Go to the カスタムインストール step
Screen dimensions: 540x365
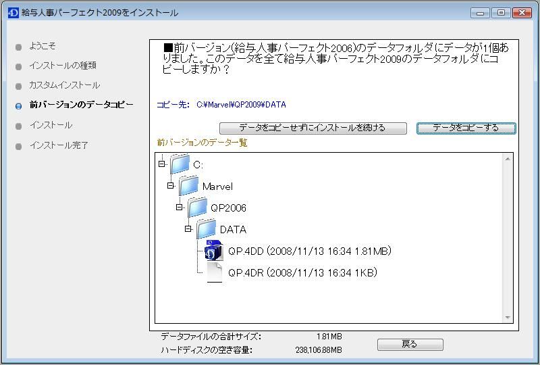pos(64,85)
